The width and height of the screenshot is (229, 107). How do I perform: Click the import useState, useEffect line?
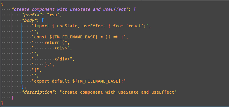point(91,26)
